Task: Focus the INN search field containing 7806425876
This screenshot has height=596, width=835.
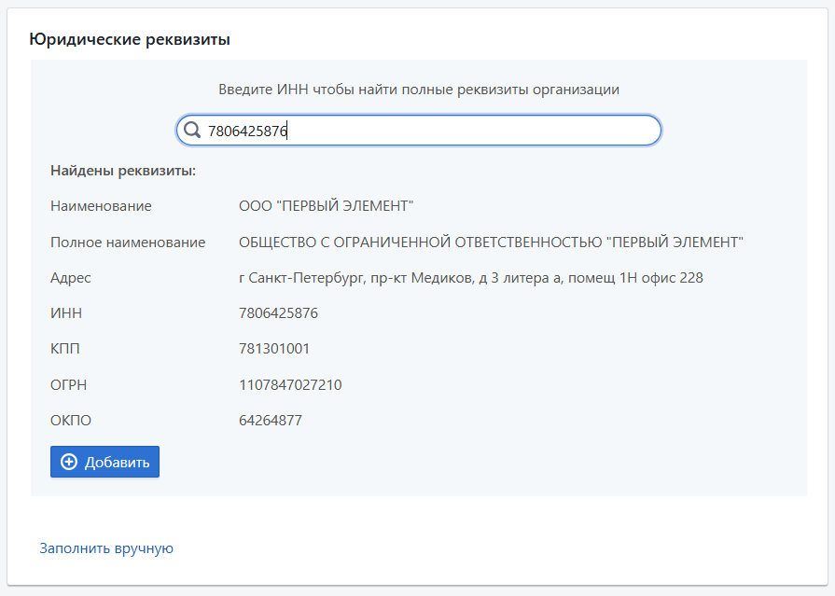Action: (429, 131)
